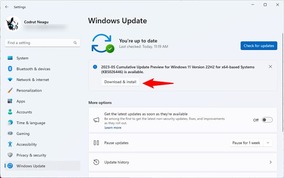Image resolution: width=284 pixels, height=178 pixels.
Task: Open System settings icon
Action: point(10,58)
